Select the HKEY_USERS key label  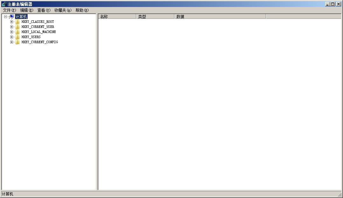point(31,37)
